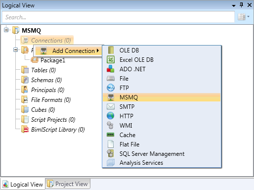
Task: Select the MSMQ root project label
Action: click(x=31, y=31)
